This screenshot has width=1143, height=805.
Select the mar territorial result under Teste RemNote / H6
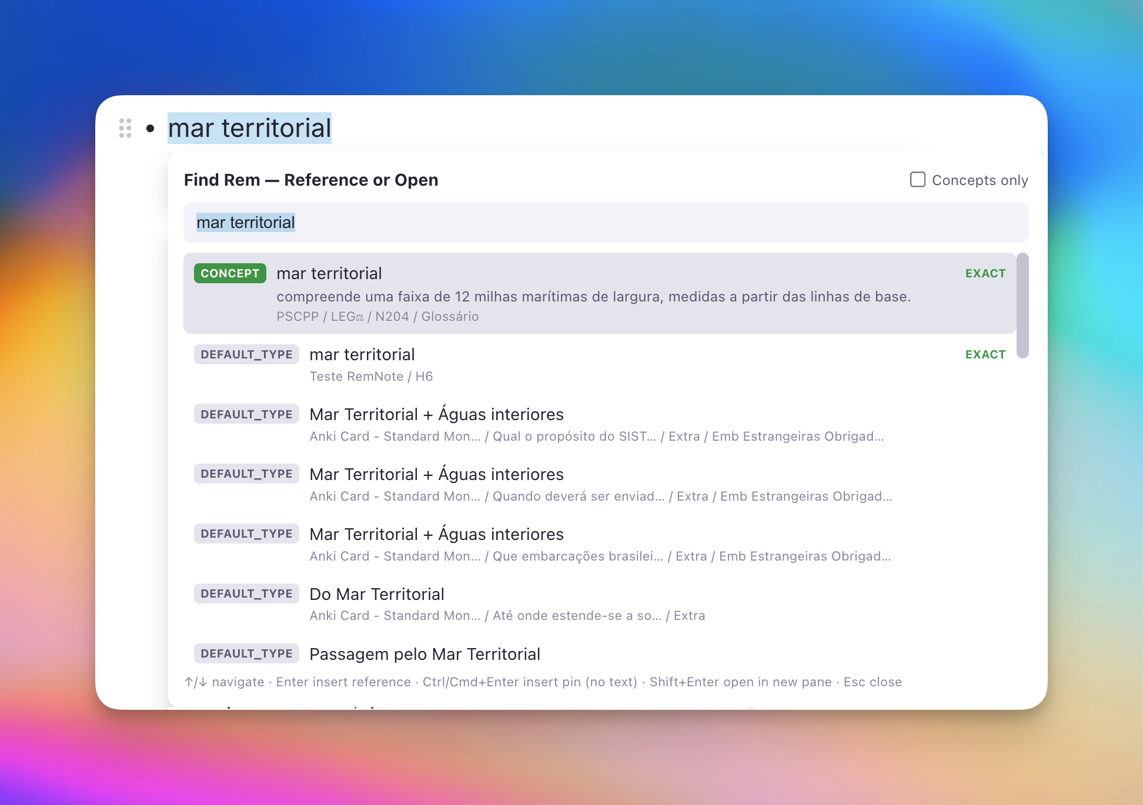pyautogui.click(x=600, y=364)
